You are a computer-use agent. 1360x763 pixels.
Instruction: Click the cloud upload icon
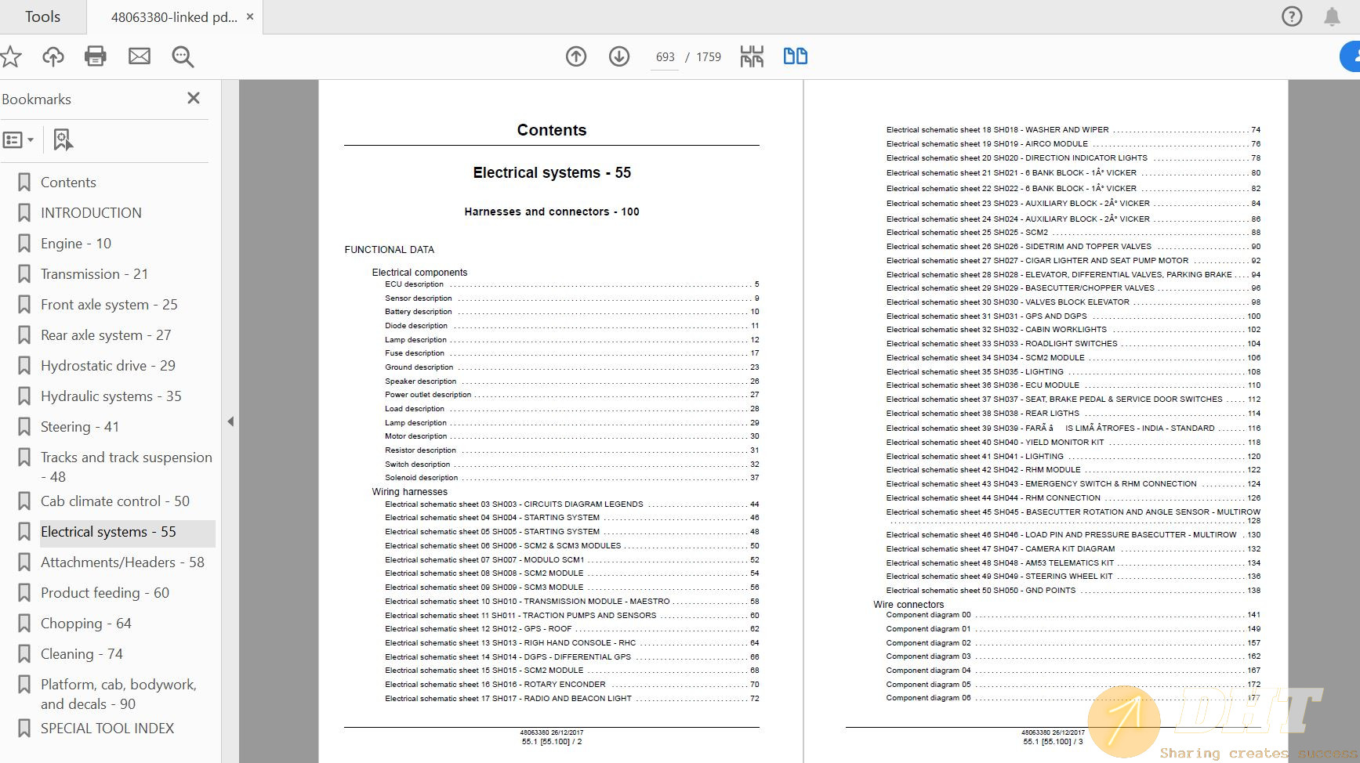[53, 56]
